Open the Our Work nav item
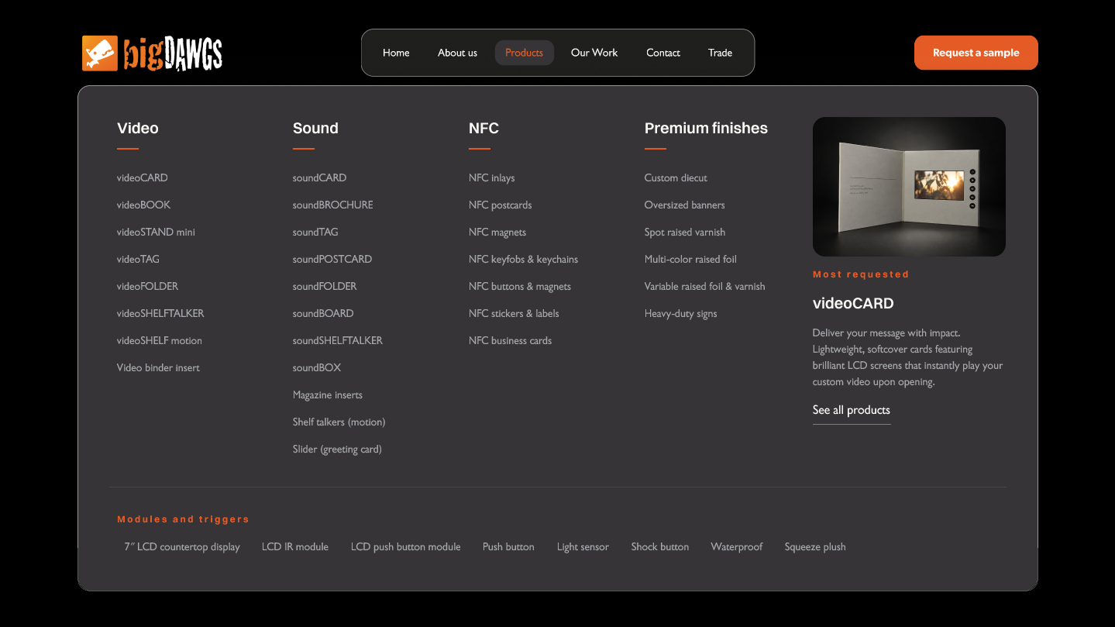Screen dimensions: 1115x627 pyautogui.click(x=594, y=53)
